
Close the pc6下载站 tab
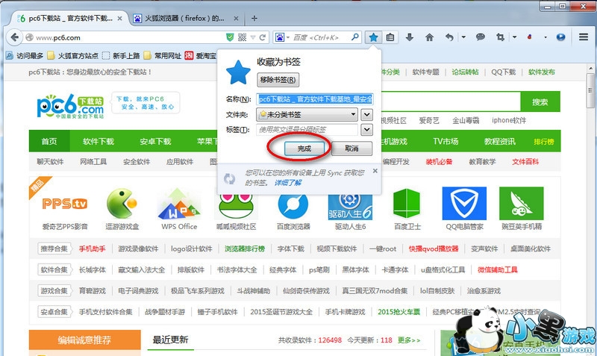click(x=119, y=18)
